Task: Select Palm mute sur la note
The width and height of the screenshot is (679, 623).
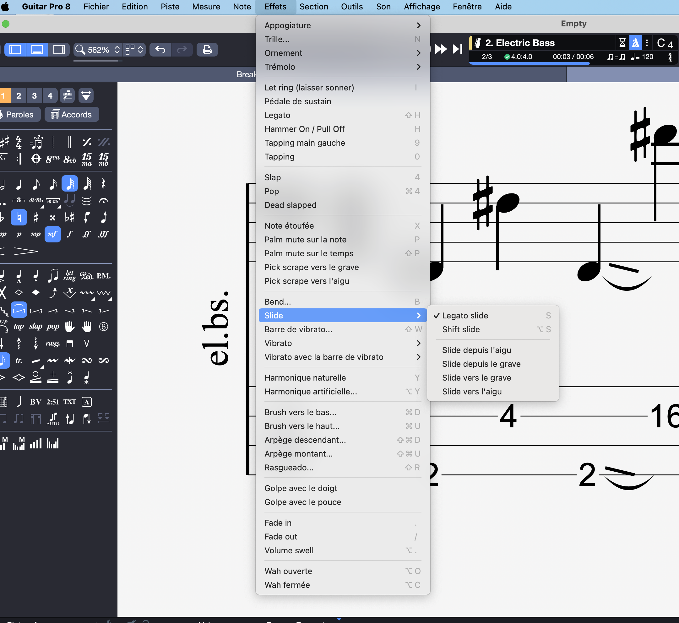Action: [343, 239]
